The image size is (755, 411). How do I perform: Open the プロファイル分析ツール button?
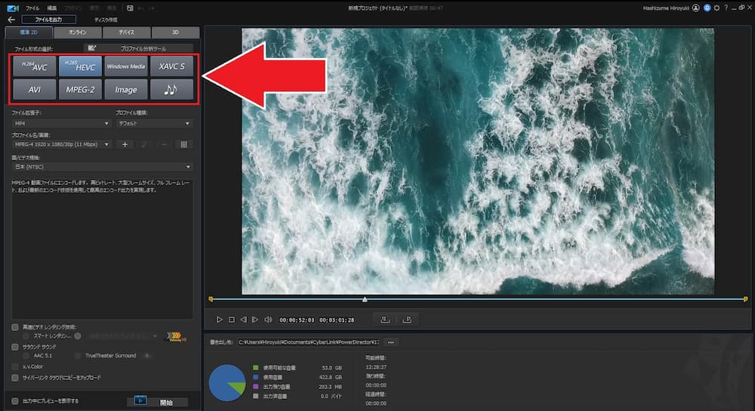pos(140,48)
